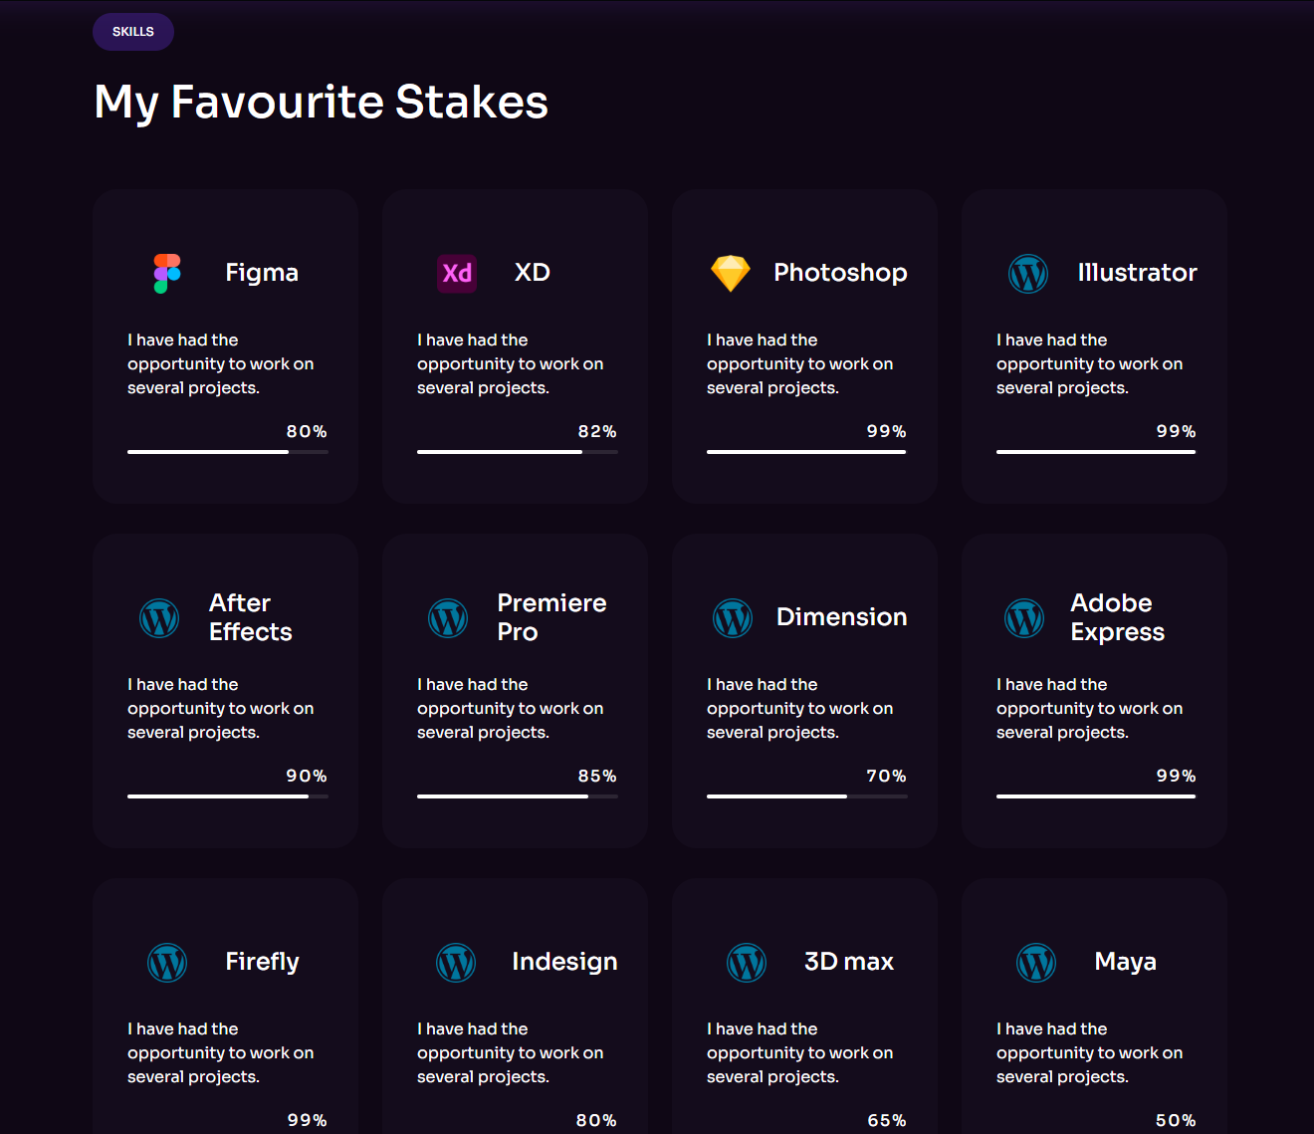Click the icon beside Adobe Express
This screenshot has height=1134, width=1314.
(1024, 618)
